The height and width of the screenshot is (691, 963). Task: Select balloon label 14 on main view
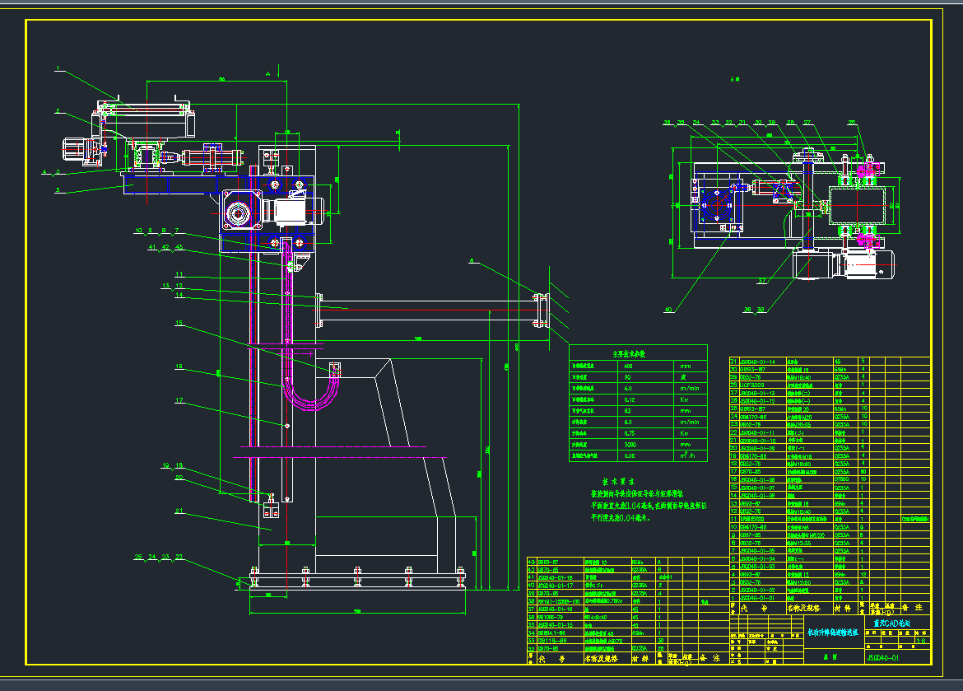[179, 295]
